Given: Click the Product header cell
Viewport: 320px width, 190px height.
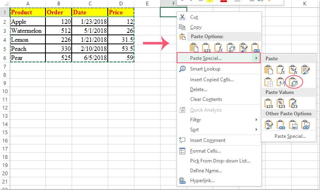Looking at the screenshot, I should [x=28, y=12].
